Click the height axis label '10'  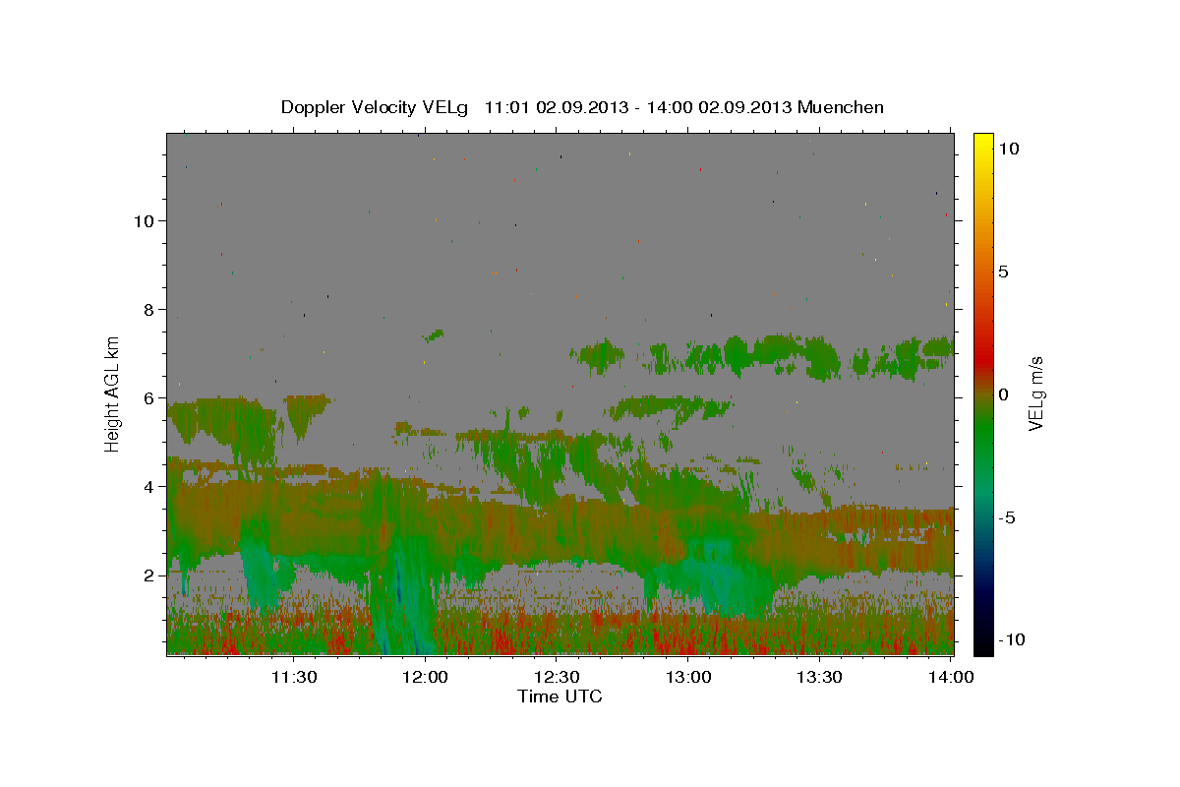click(144, 221)
